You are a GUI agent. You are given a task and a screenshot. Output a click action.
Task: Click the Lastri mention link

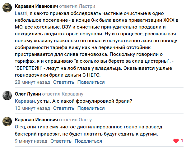(21, 13)
